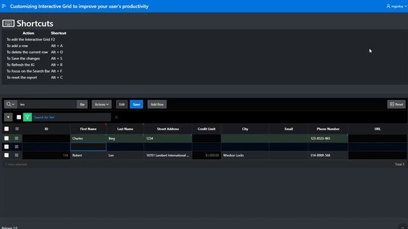The height and width of the screenshot is (229, 408).
Task: Open the 'Search for len' filter link
Action: [44, 117]
